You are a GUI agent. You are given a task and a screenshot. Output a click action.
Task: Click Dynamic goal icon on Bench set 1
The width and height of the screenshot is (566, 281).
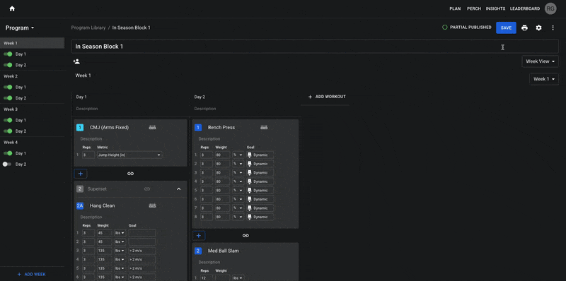point(249,155)
